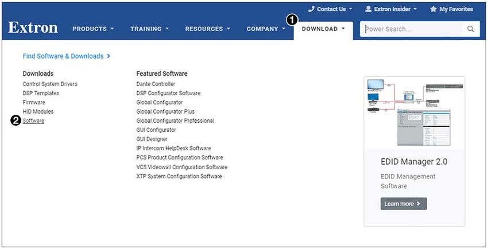Open Dante Controller software link
This screenshot has width=488, height=249.
156,84
